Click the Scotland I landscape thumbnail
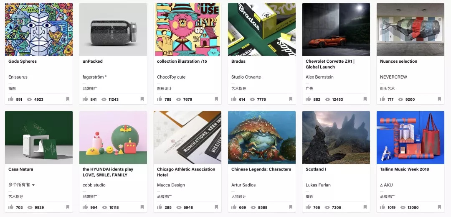Screen dimensions: 451x217 pyautogui.click(x=336, y=137)
